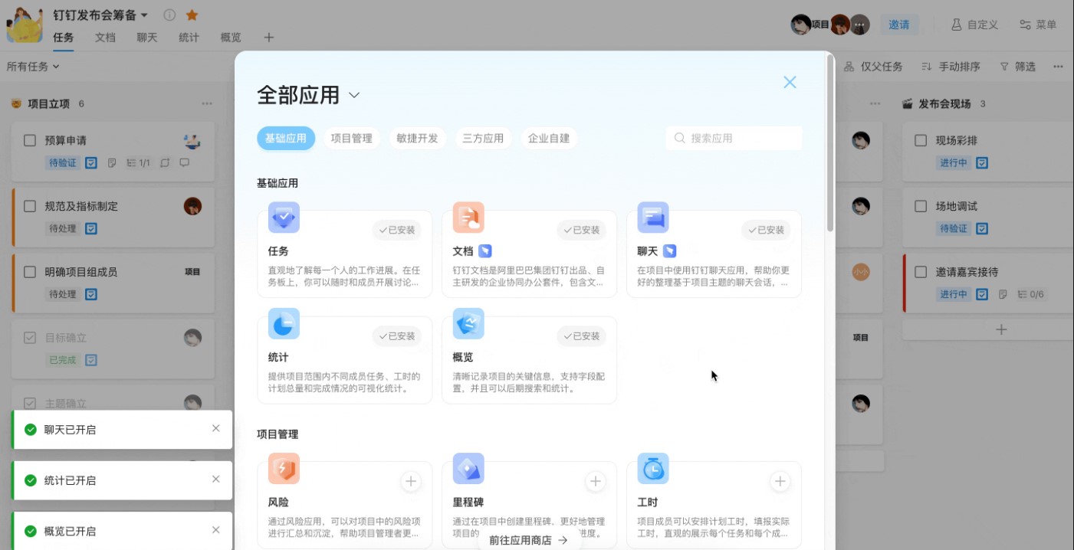Switch to the 概览 project tab
1074x550 pixels.
click(231, 38)
